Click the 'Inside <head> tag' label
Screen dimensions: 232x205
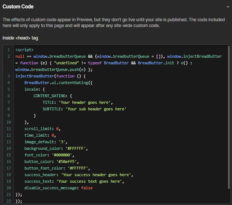[20, 38]
